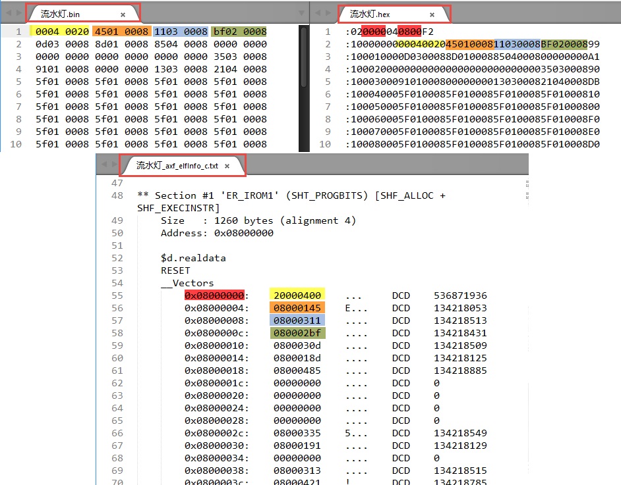Click decimal value '536871936'
This screenshot has width=621, height=485.
(460, 295)
